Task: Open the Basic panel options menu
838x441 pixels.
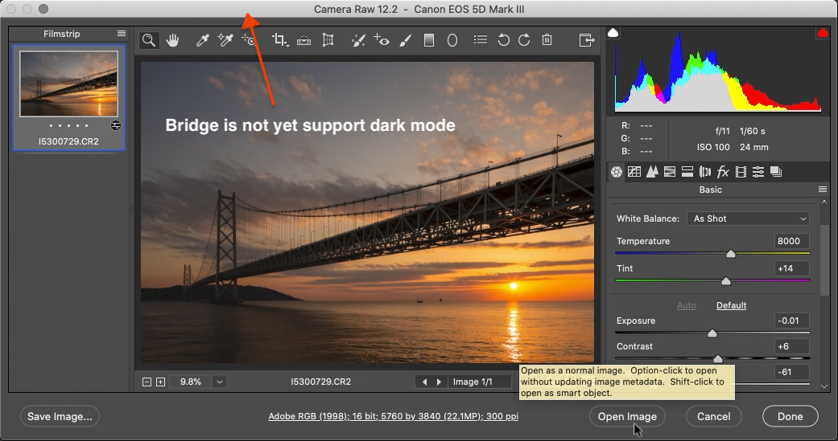Action: coord(823,190)
